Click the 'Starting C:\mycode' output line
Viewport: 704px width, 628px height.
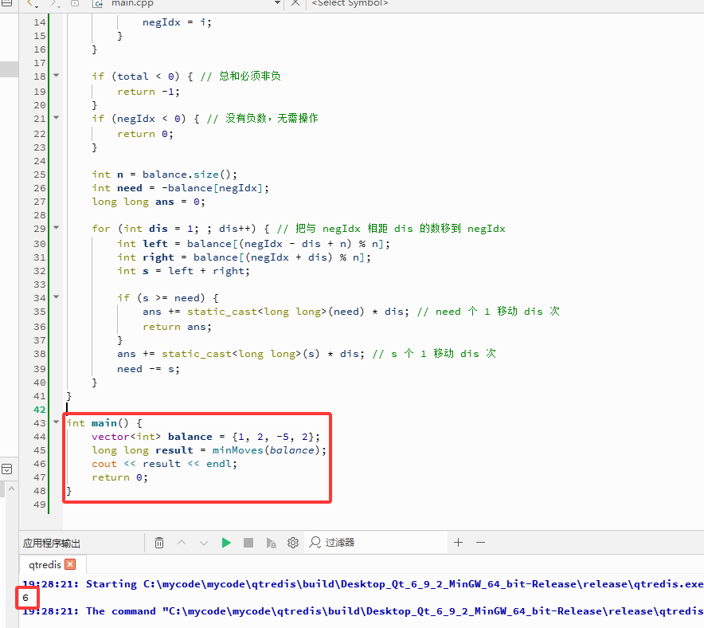click(x=363, y=584)
